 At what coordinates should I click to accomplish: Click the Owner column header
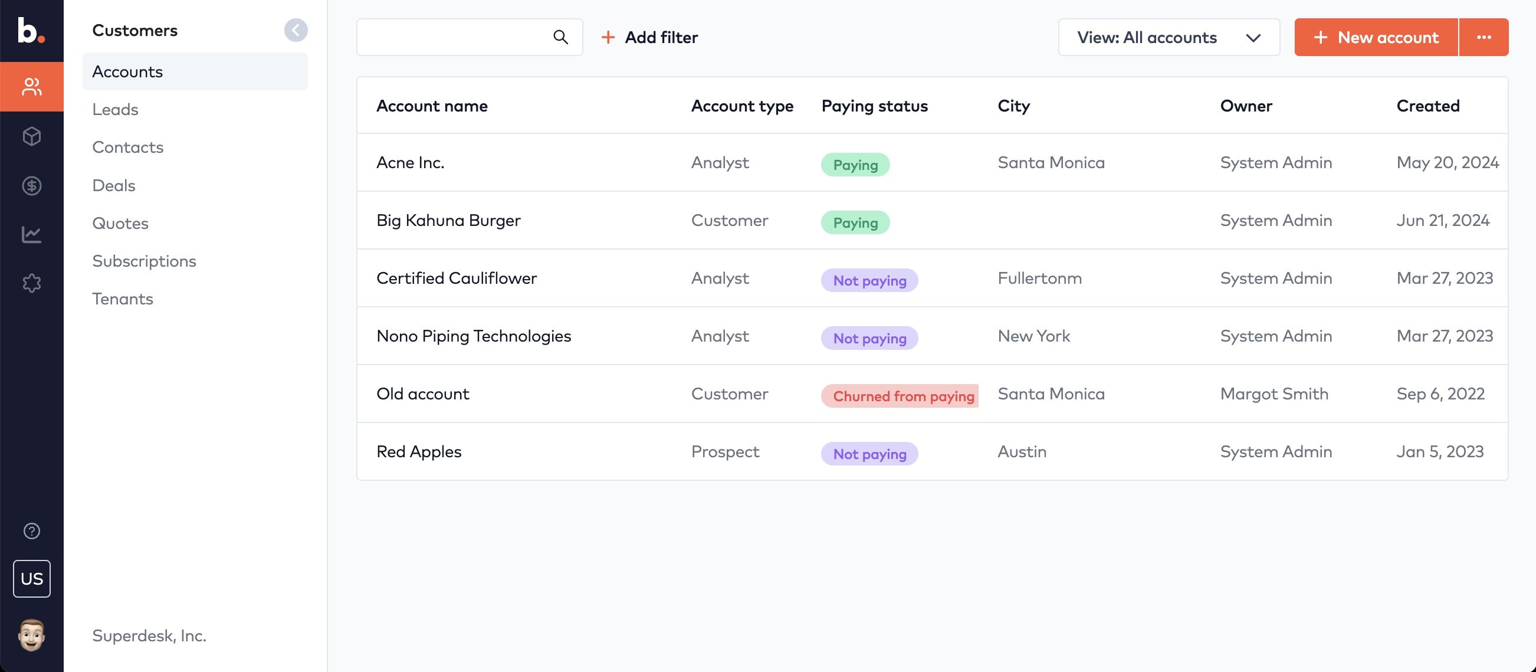1246,106
